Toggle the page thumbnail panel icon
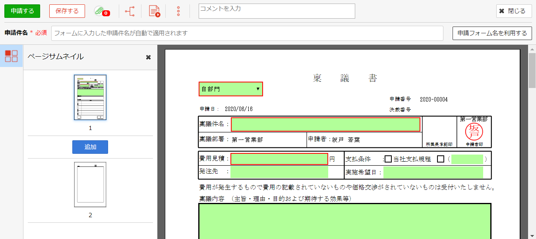536x239 pixels. (11, 56)
